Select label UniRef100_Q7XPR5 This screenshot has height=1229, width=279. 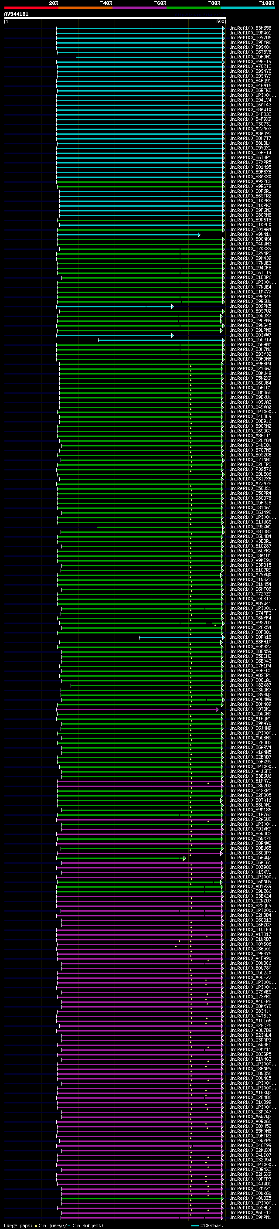pos(250,163)
